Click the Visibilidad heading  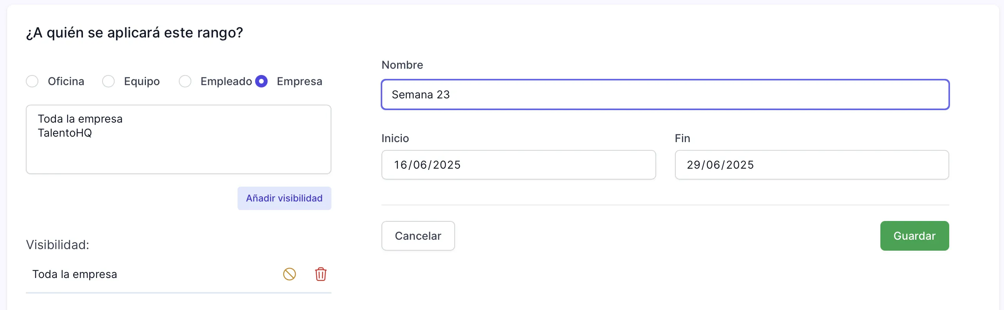57,244
